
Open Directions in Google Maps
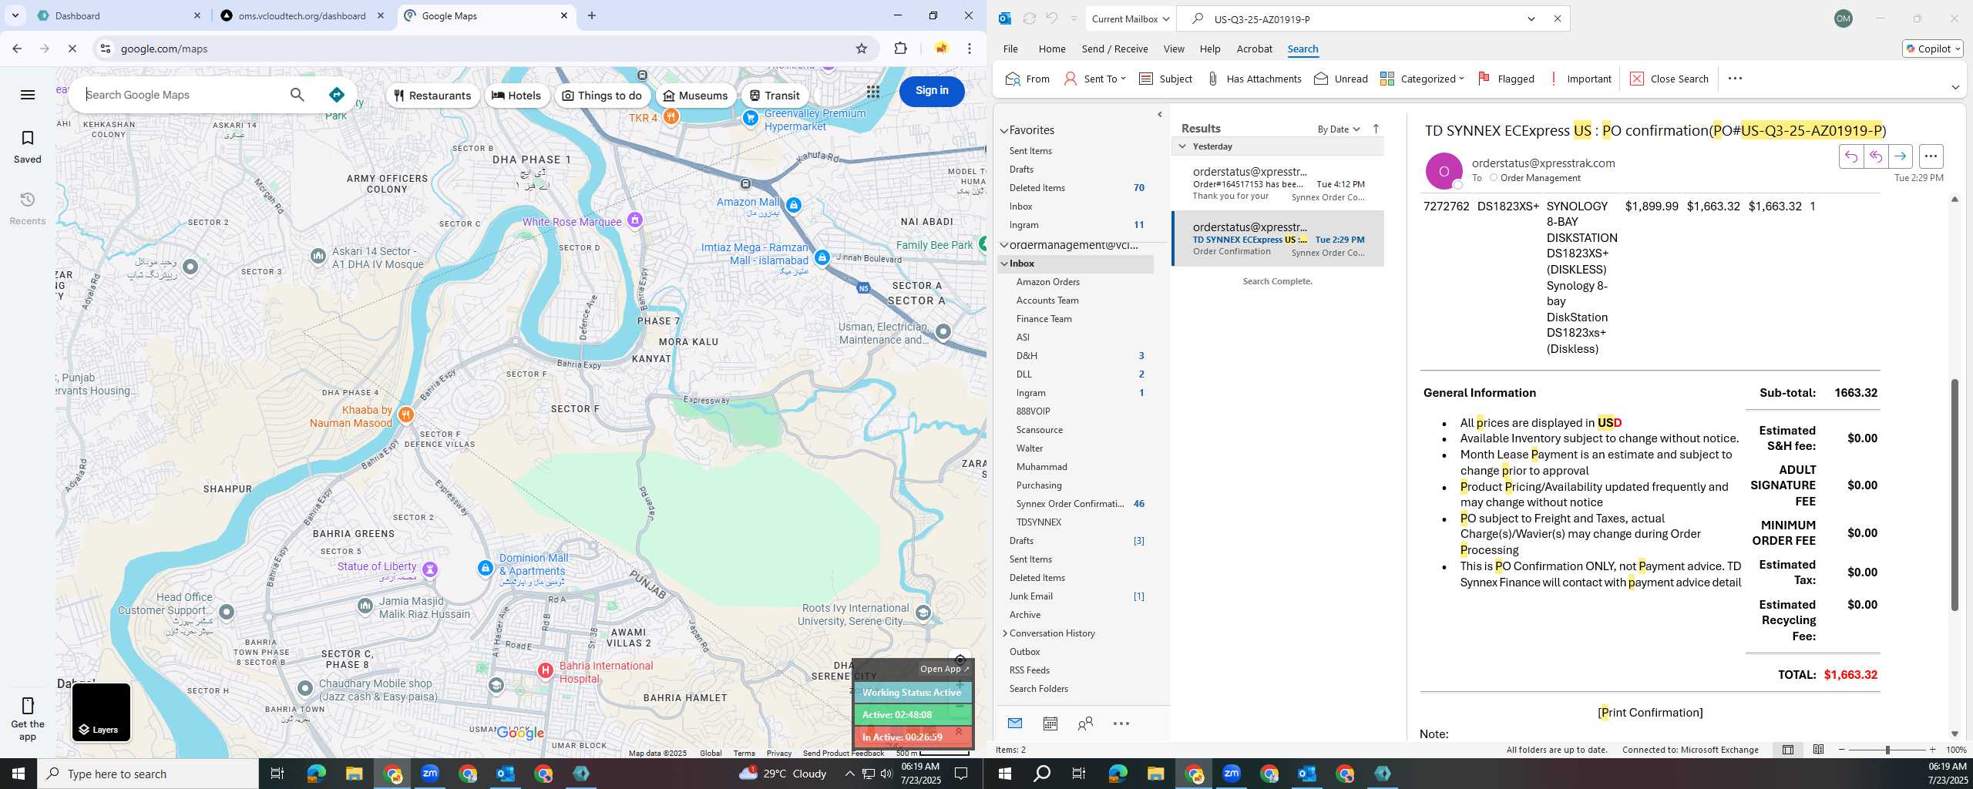[x=336, y=95]
